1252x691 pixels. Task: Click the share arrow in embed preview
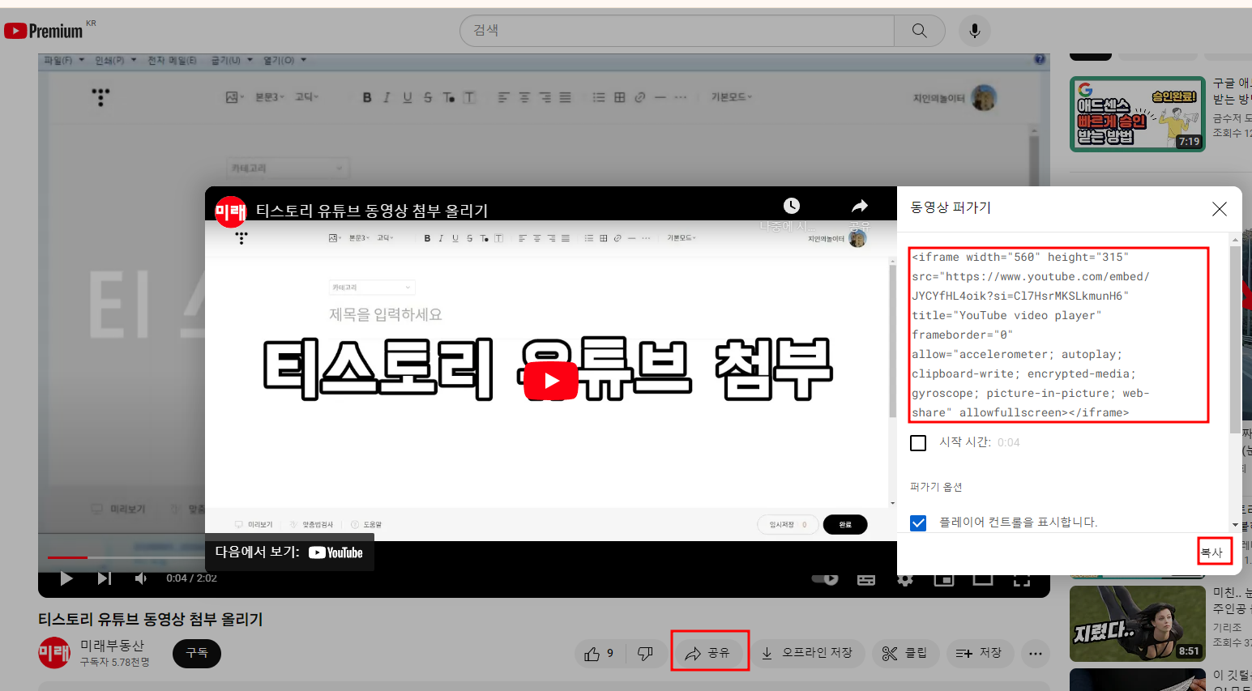tap(860, 206)
